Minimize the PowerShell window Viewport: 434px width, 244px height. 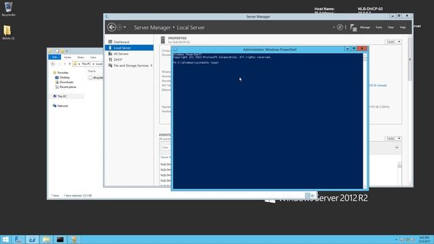tap(347, 48)
